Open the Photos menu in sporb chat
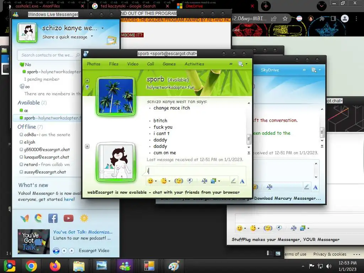This screenshot has height=273, width=364. point(93,64)
